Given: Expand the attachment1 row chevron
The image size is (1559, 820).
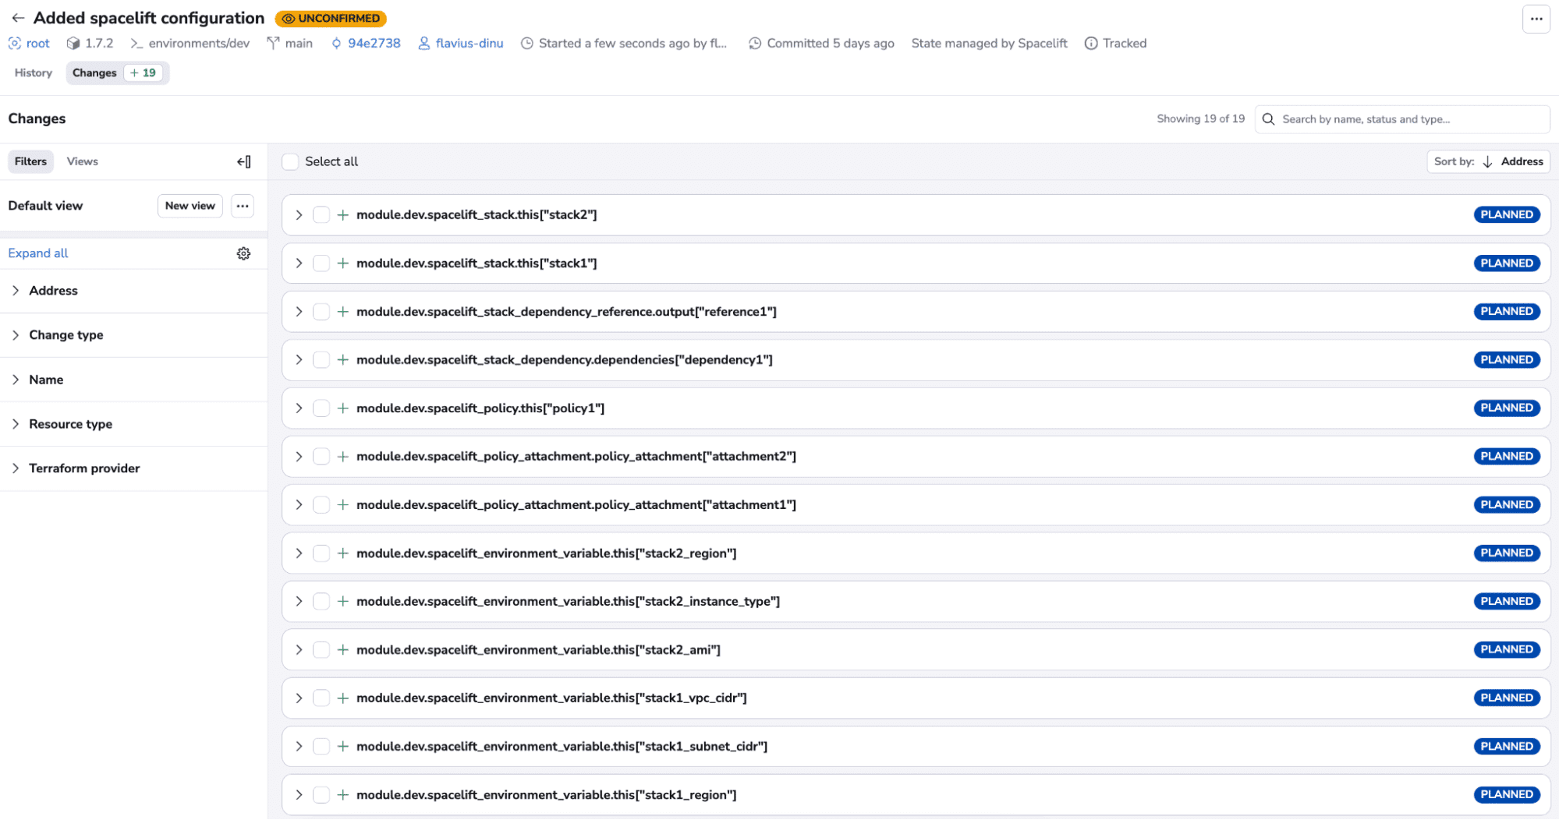Looking at the screenshot, I should click(299, 505).
